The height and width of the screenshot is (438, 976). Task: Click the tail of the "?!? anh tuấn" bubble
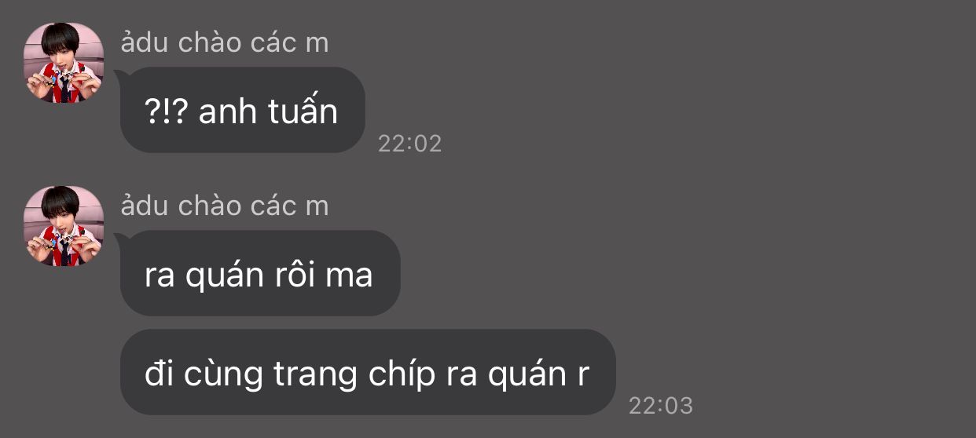coord(121,77)
